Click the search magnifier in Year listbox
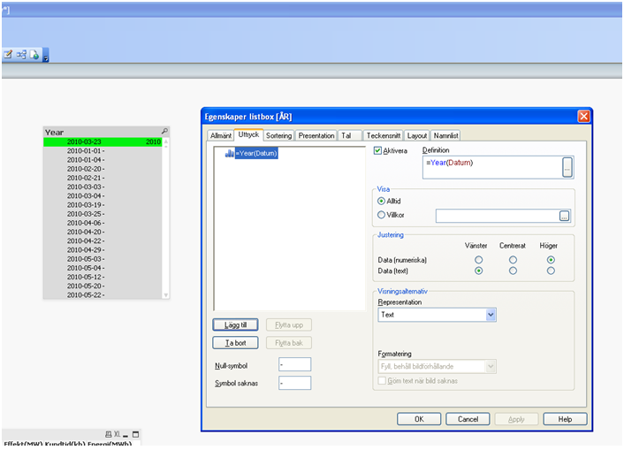This screenshot has height=450, width=624. pos(164,132)
